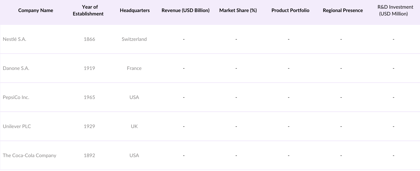Click the Product Portfolio column header

(x=290, y=10)
